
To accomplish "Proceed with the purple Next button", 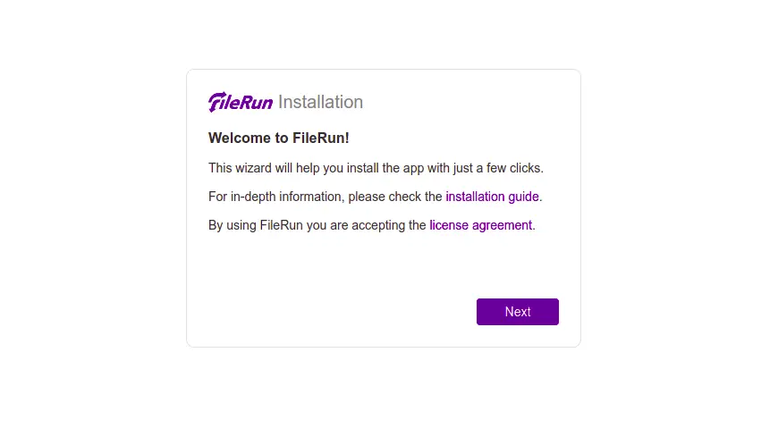I will coord(518,312).
